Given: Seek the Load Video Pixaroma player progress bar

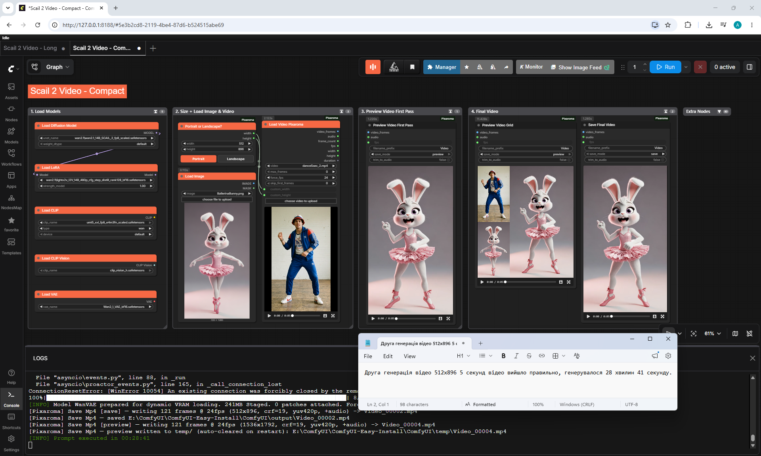Looking at the screenshot, I should pyautogui.click(x=306, y=316).
